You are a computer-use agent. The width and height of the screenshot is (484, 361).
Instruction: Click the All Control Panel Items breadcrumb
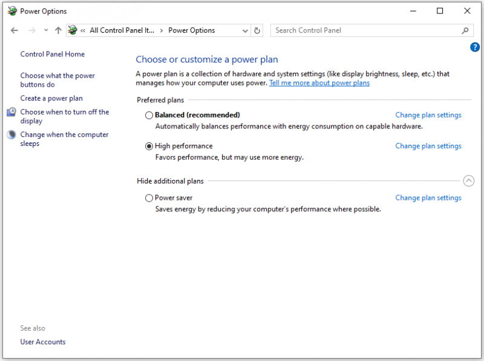pyautogui.click(x=122, y=30)
